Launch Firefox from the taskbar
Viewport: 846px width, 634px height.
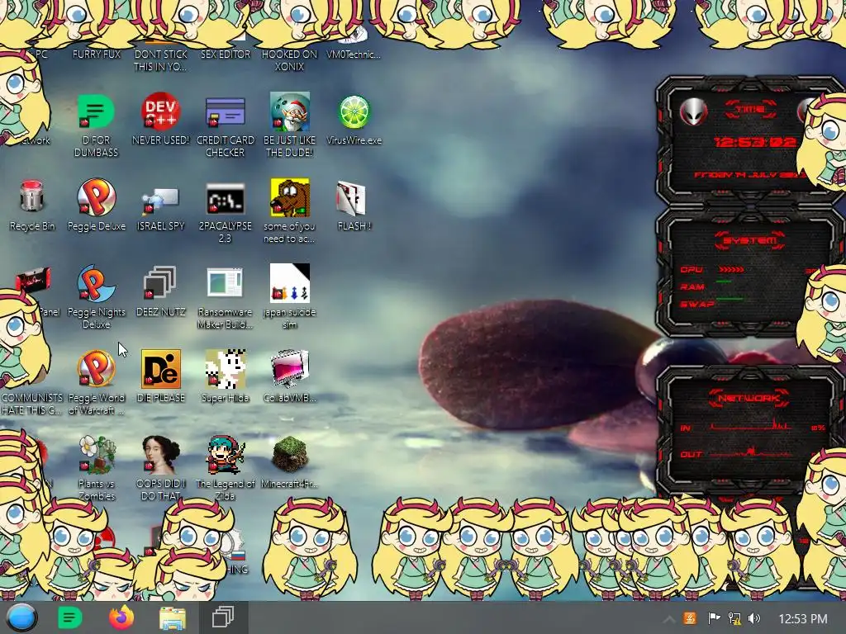pos(121,617)
